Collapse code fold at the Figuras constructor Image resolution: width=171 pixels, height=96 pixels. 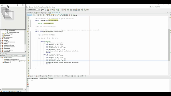point(30,20)
